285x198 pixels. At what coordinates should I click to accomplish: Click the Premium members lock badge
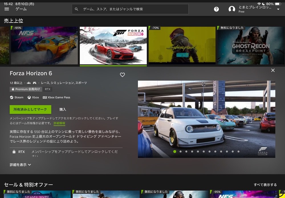[26, 89]
